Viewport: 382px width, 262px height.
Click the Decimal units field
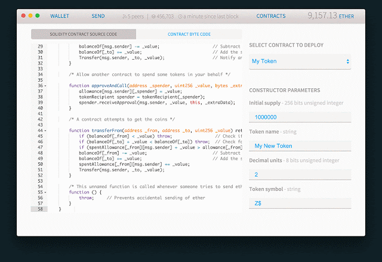(300, 175)
